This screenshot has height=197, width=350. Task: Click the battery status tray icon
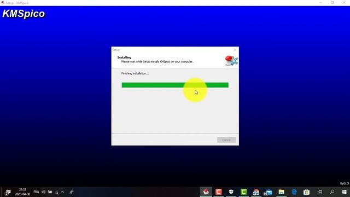[x=50, y=192]
